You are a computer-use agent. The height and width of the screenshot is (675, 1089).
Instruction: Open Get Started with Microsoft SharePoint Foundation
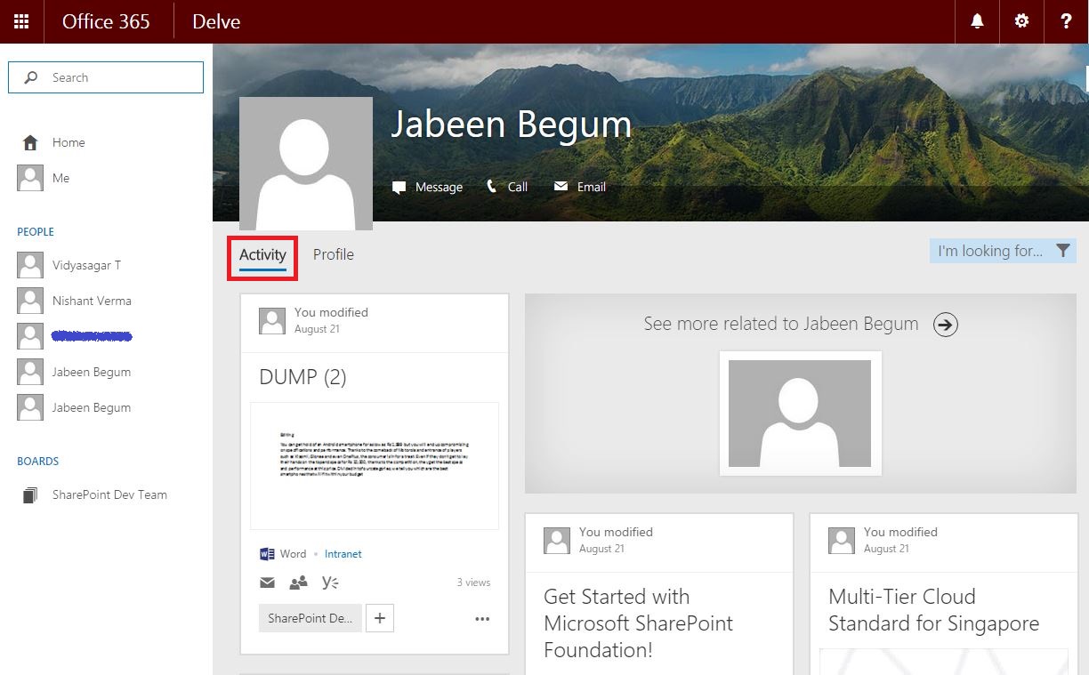coord(638,623)
